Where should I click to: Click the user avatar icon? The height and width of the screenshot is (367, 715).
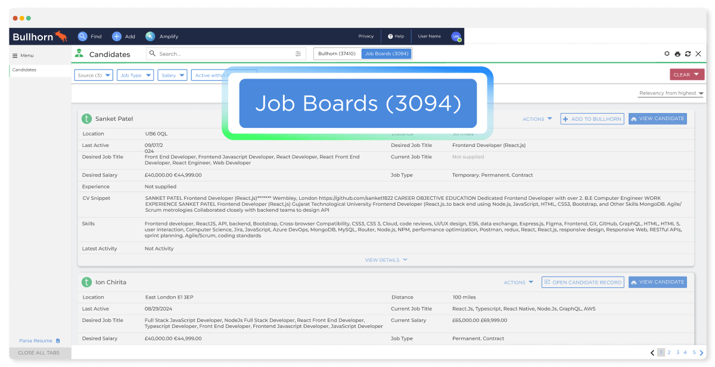(x=456, y=36)
